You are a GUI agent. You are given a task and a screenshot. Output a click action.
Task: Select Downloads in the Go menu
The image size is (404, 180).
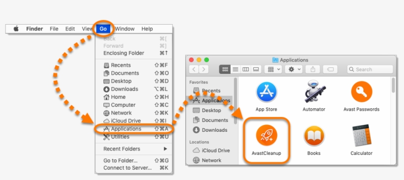coord(134,89)
